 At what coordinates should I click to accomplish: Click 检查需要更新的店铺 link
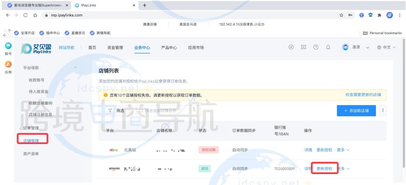pos(363,95)
